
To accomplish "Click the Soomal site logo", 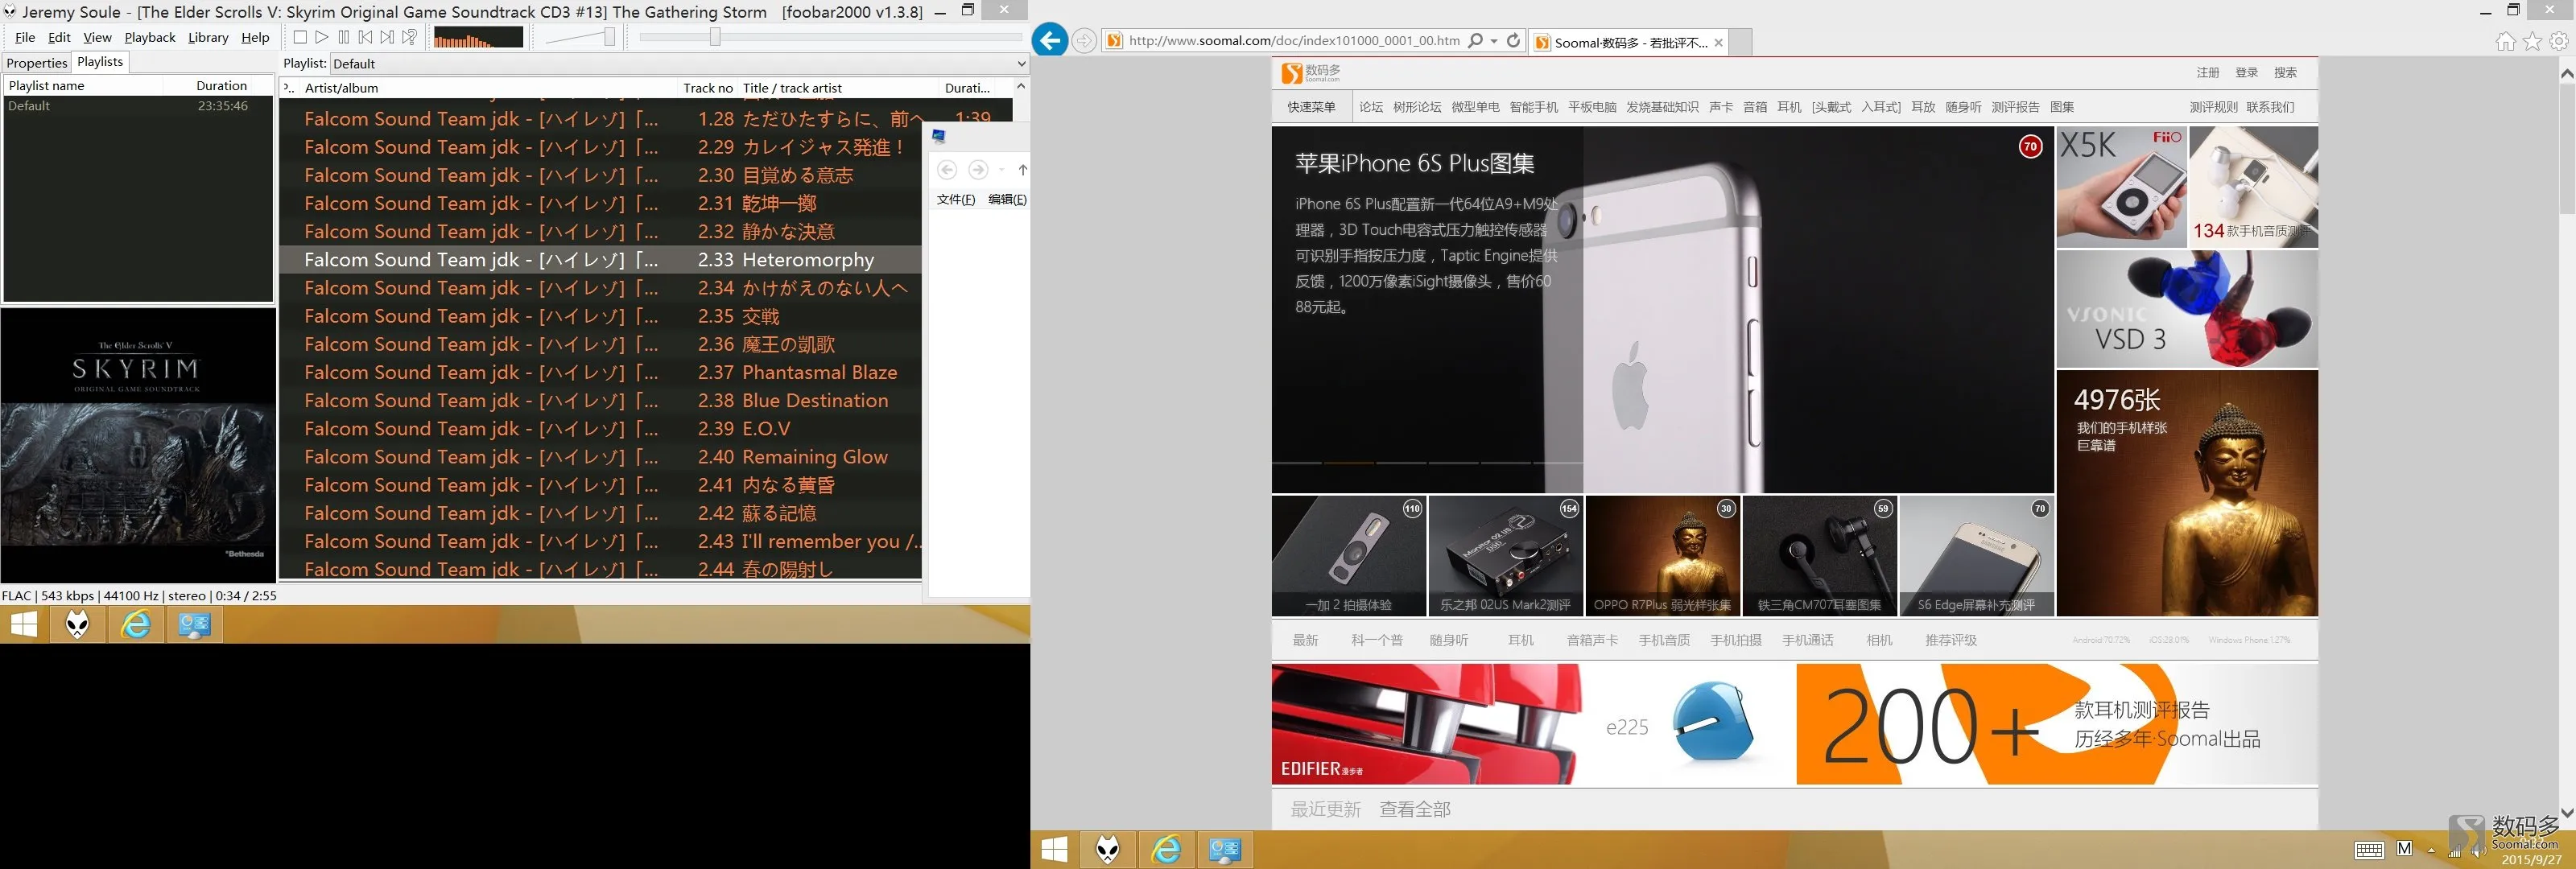I will coord(1311,73).
